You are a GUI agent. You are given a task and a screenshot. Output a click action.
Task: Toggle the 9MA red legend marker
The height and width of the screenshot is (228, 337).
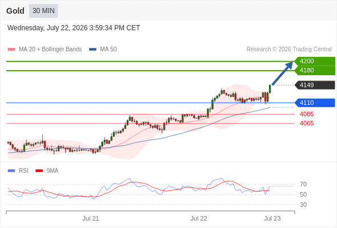pyautogui.click(x=39, y=171)
